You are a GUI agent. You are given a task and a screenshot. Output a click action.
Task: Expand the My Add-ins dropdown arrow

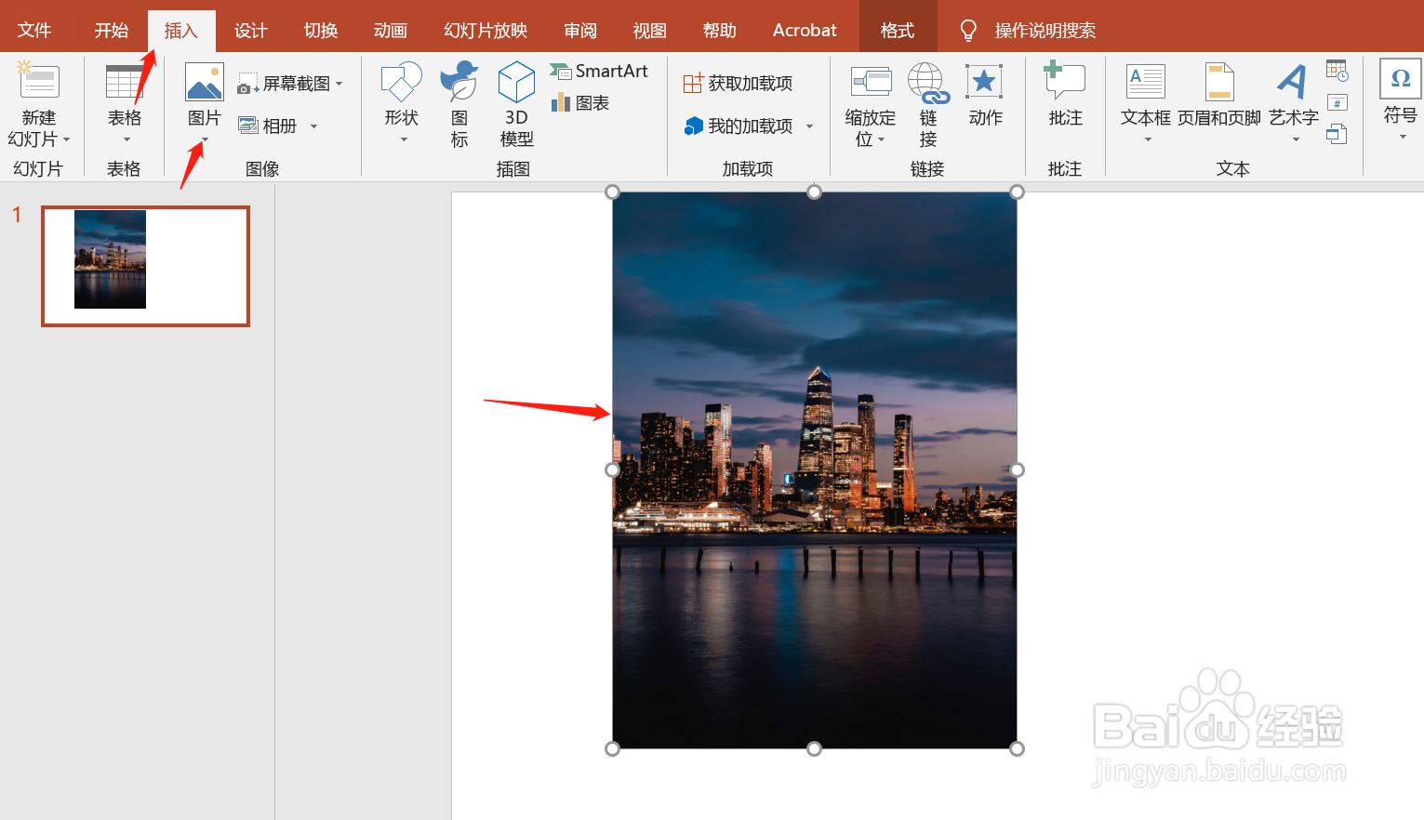click(x=809, y=126)
